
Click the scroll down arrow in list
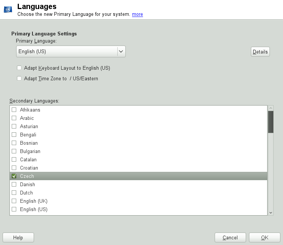[271, 213]
